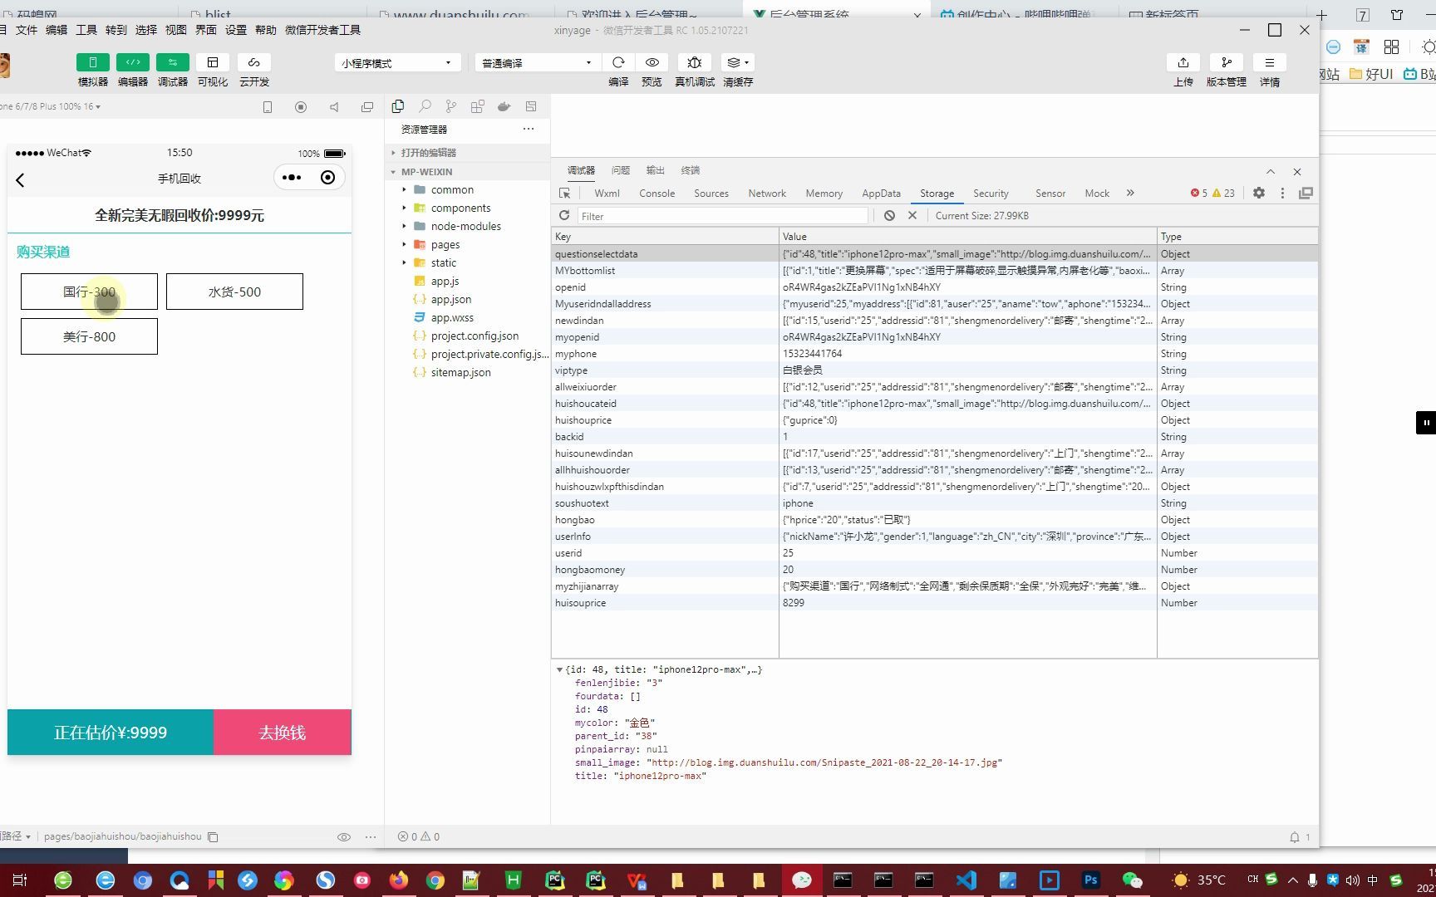Click the 真机调试 remote debug icon
This screenshot has height=897, width=1436.
[695, 62]
